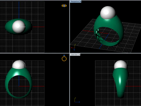The height and width of the screenshot is (106, 141).
Task: Click the world axis icon in Side View
Action: pyautogui.click(x=77, y=100)
